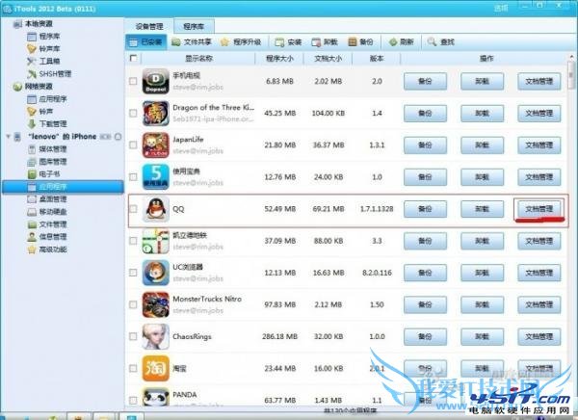Open 电子书 ebooks item

click(x=43, y=173)
